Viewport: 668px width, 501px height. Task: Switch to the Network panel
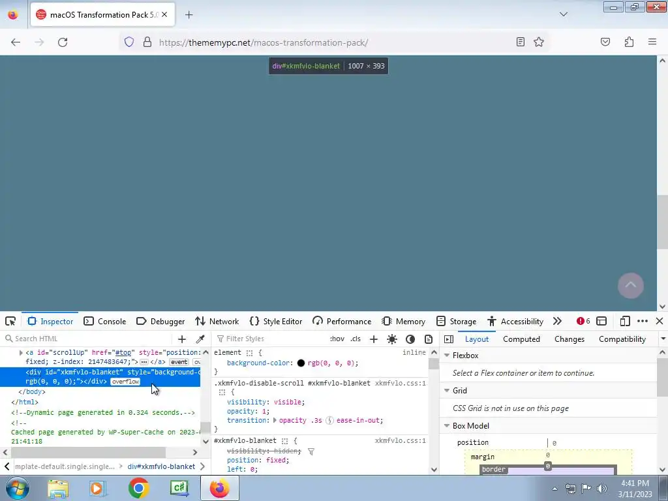[217, 321]
